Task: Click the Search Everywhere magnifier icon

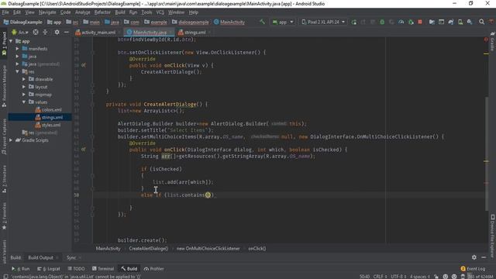Action: [x=481, y=22]
